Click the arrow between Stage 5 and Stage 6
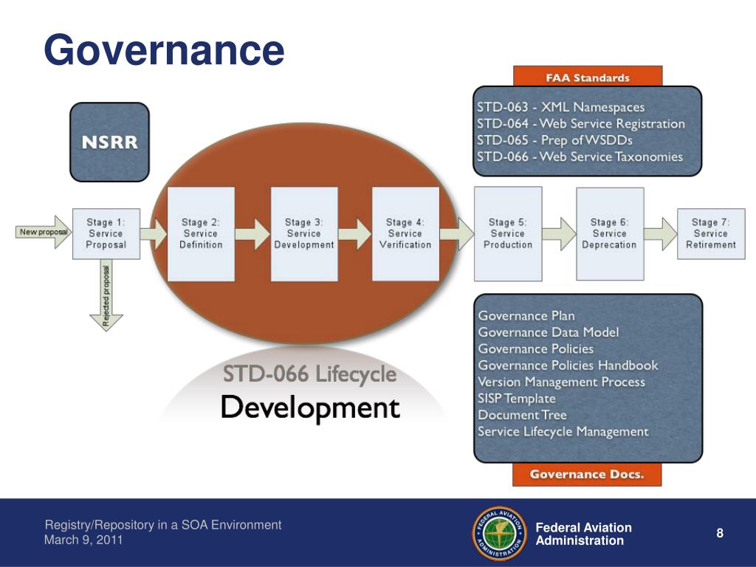Screen dimensions: 756x567 [559, 234]
